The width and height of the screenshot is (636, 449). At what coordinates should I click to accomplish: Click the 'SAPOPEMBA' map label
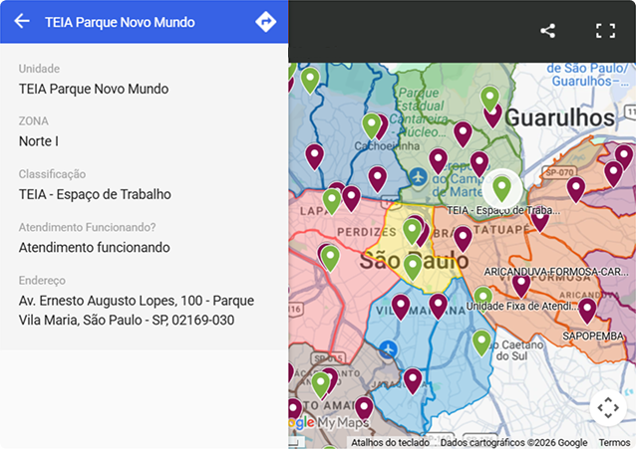click(593, 336)
